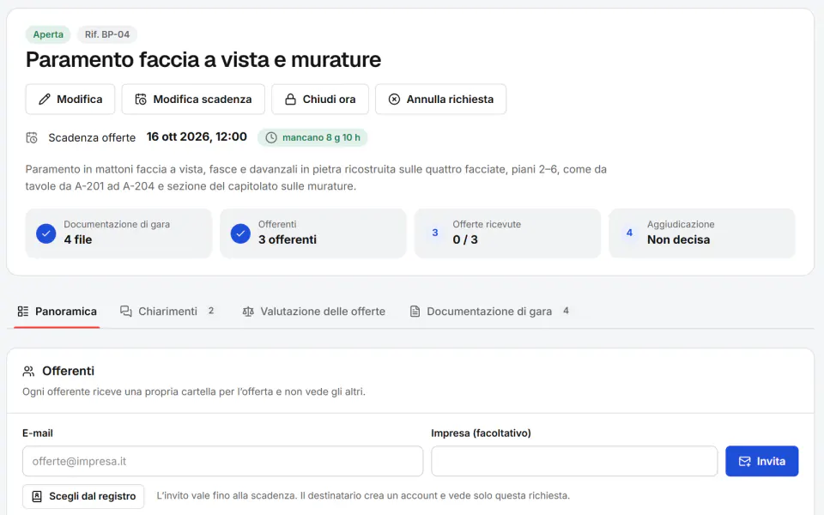Click the Offerenti section heading

[x=69, y=371]
